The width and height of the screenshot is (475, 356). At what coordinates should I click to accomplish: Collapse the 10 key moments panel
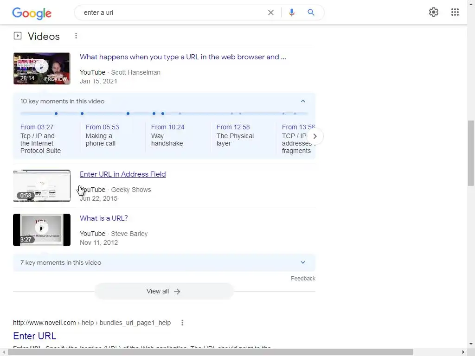[x=302, y=101]
